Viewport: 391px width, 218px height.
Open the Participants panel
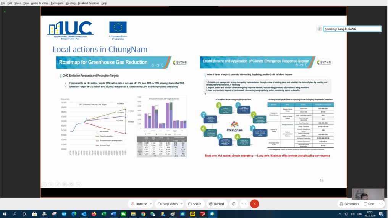pyautogui.click(x=349, y=204)
